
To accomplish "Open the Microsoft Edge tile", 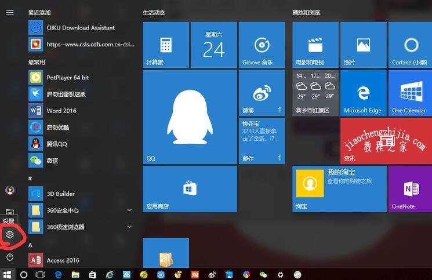I will click(364, 93).
